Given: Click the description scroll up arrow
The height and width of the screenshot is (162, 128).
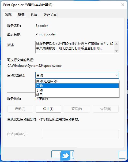Looking at the screenshot, I should pyautogui.click(x=116, y=44).
